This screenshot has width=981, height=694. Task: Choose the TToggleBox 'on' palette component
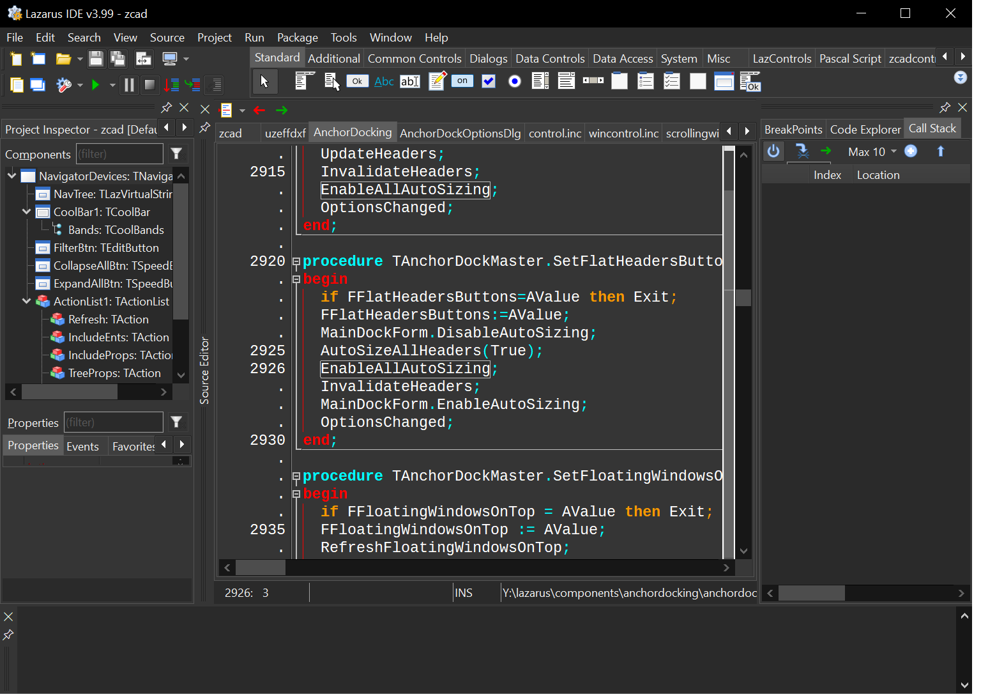pos(462,81)
